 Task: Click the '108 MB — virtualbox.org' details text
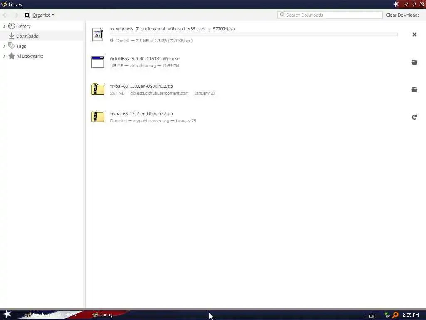click(x=144, y=65)
